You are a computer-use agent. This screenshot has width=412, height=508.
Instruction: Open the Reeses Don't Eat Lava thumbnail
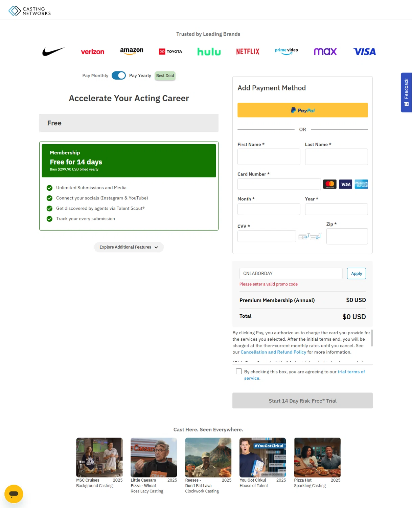(208, 458)
